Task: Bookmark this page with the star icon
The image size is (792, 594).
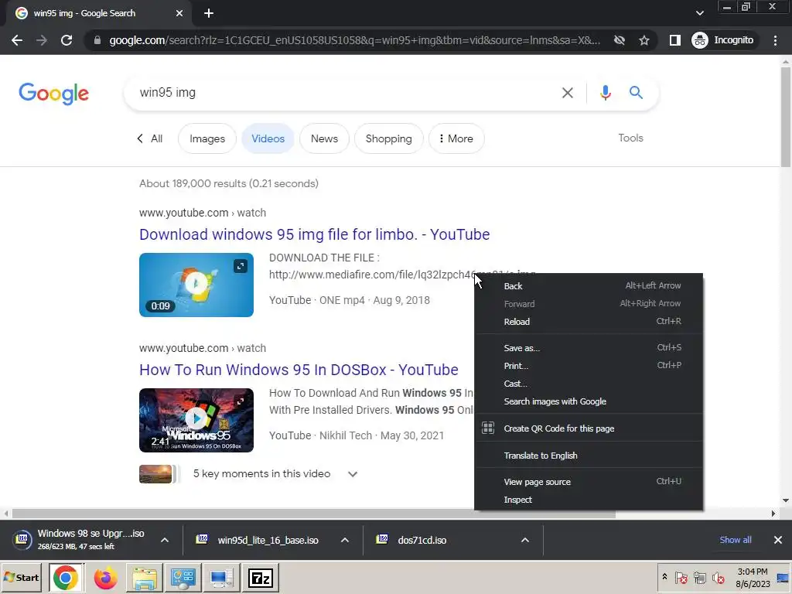Action: tap(644, 40)
